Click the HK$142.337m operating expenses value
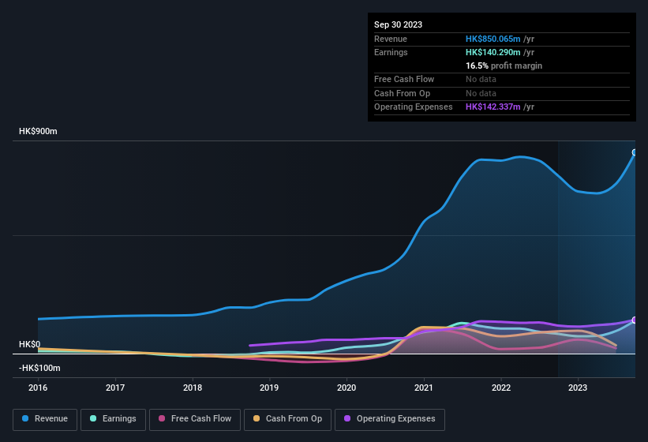This screenshot has width=648, height=442. (493, 107)
